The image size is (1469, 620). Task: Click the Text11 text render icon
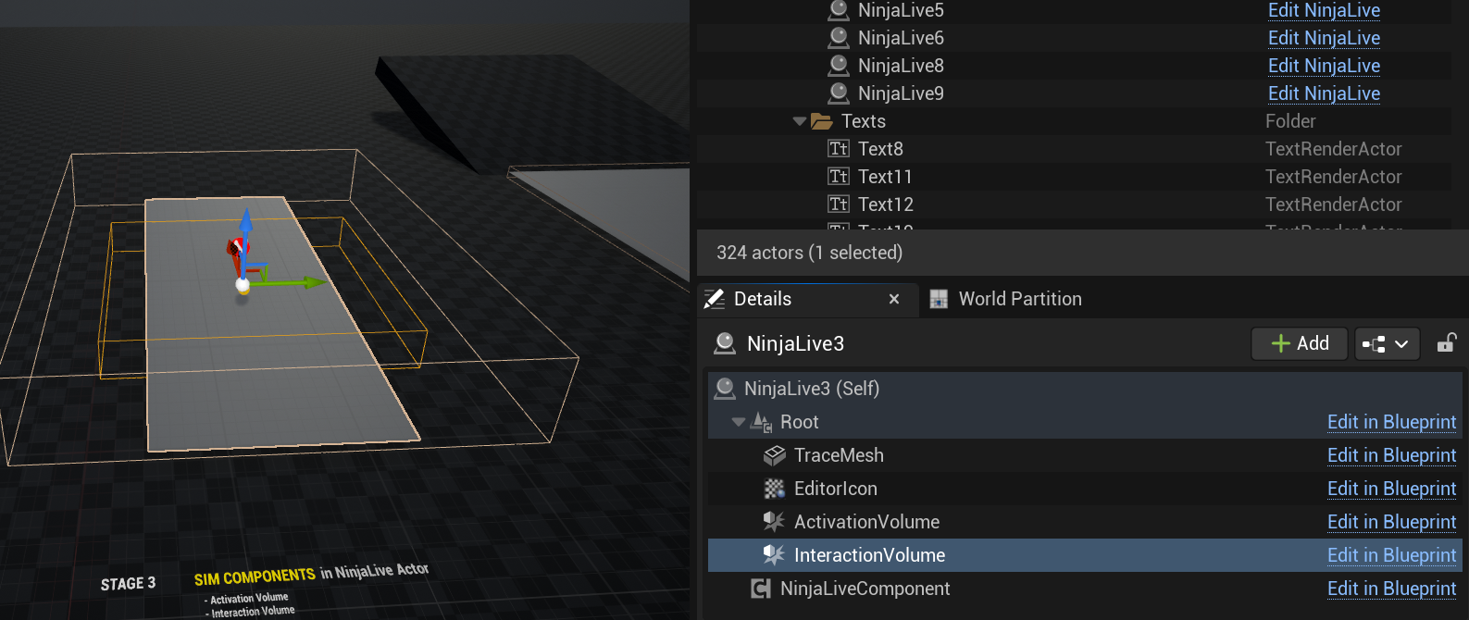coord(839,177)
